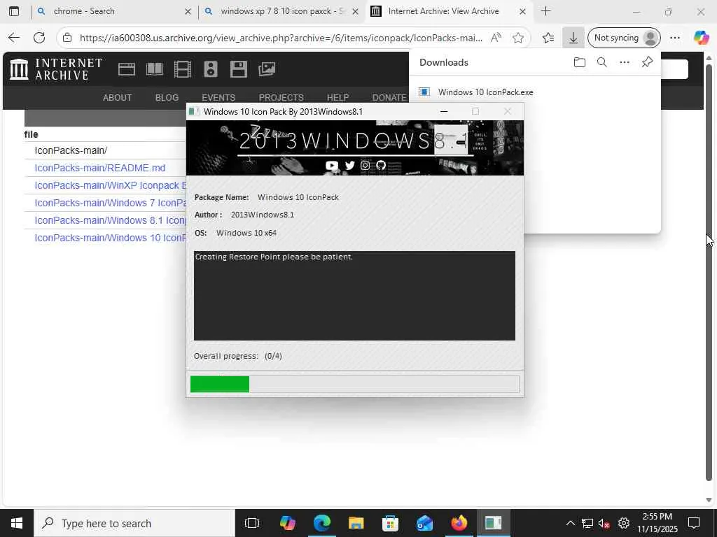Screen dimensions: 717x537
Task: Open Task View on the taskbar
Action: 252,523
